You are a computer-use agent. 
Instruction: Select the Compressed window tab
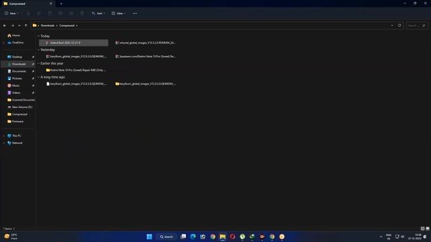tap(28, 3)
